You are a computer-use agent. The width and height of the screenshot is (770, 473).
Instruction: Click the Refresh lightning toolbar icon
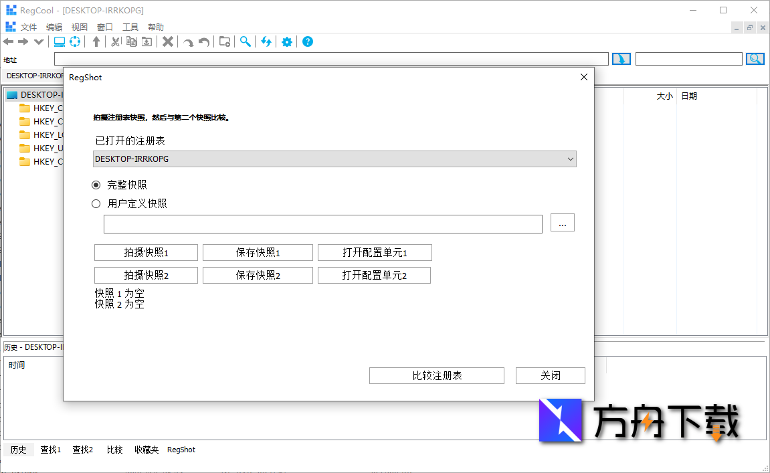(266, 41)
